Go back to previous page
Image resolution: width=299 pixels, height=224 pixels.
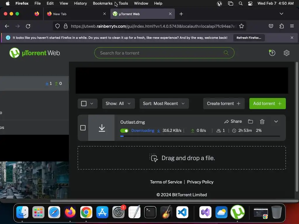(7, 26)
